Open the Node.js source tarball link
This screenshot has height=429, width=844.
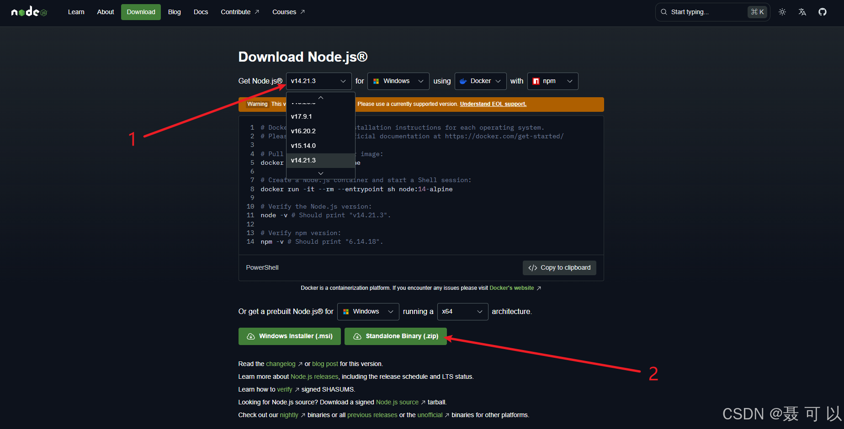click(401, 403)
